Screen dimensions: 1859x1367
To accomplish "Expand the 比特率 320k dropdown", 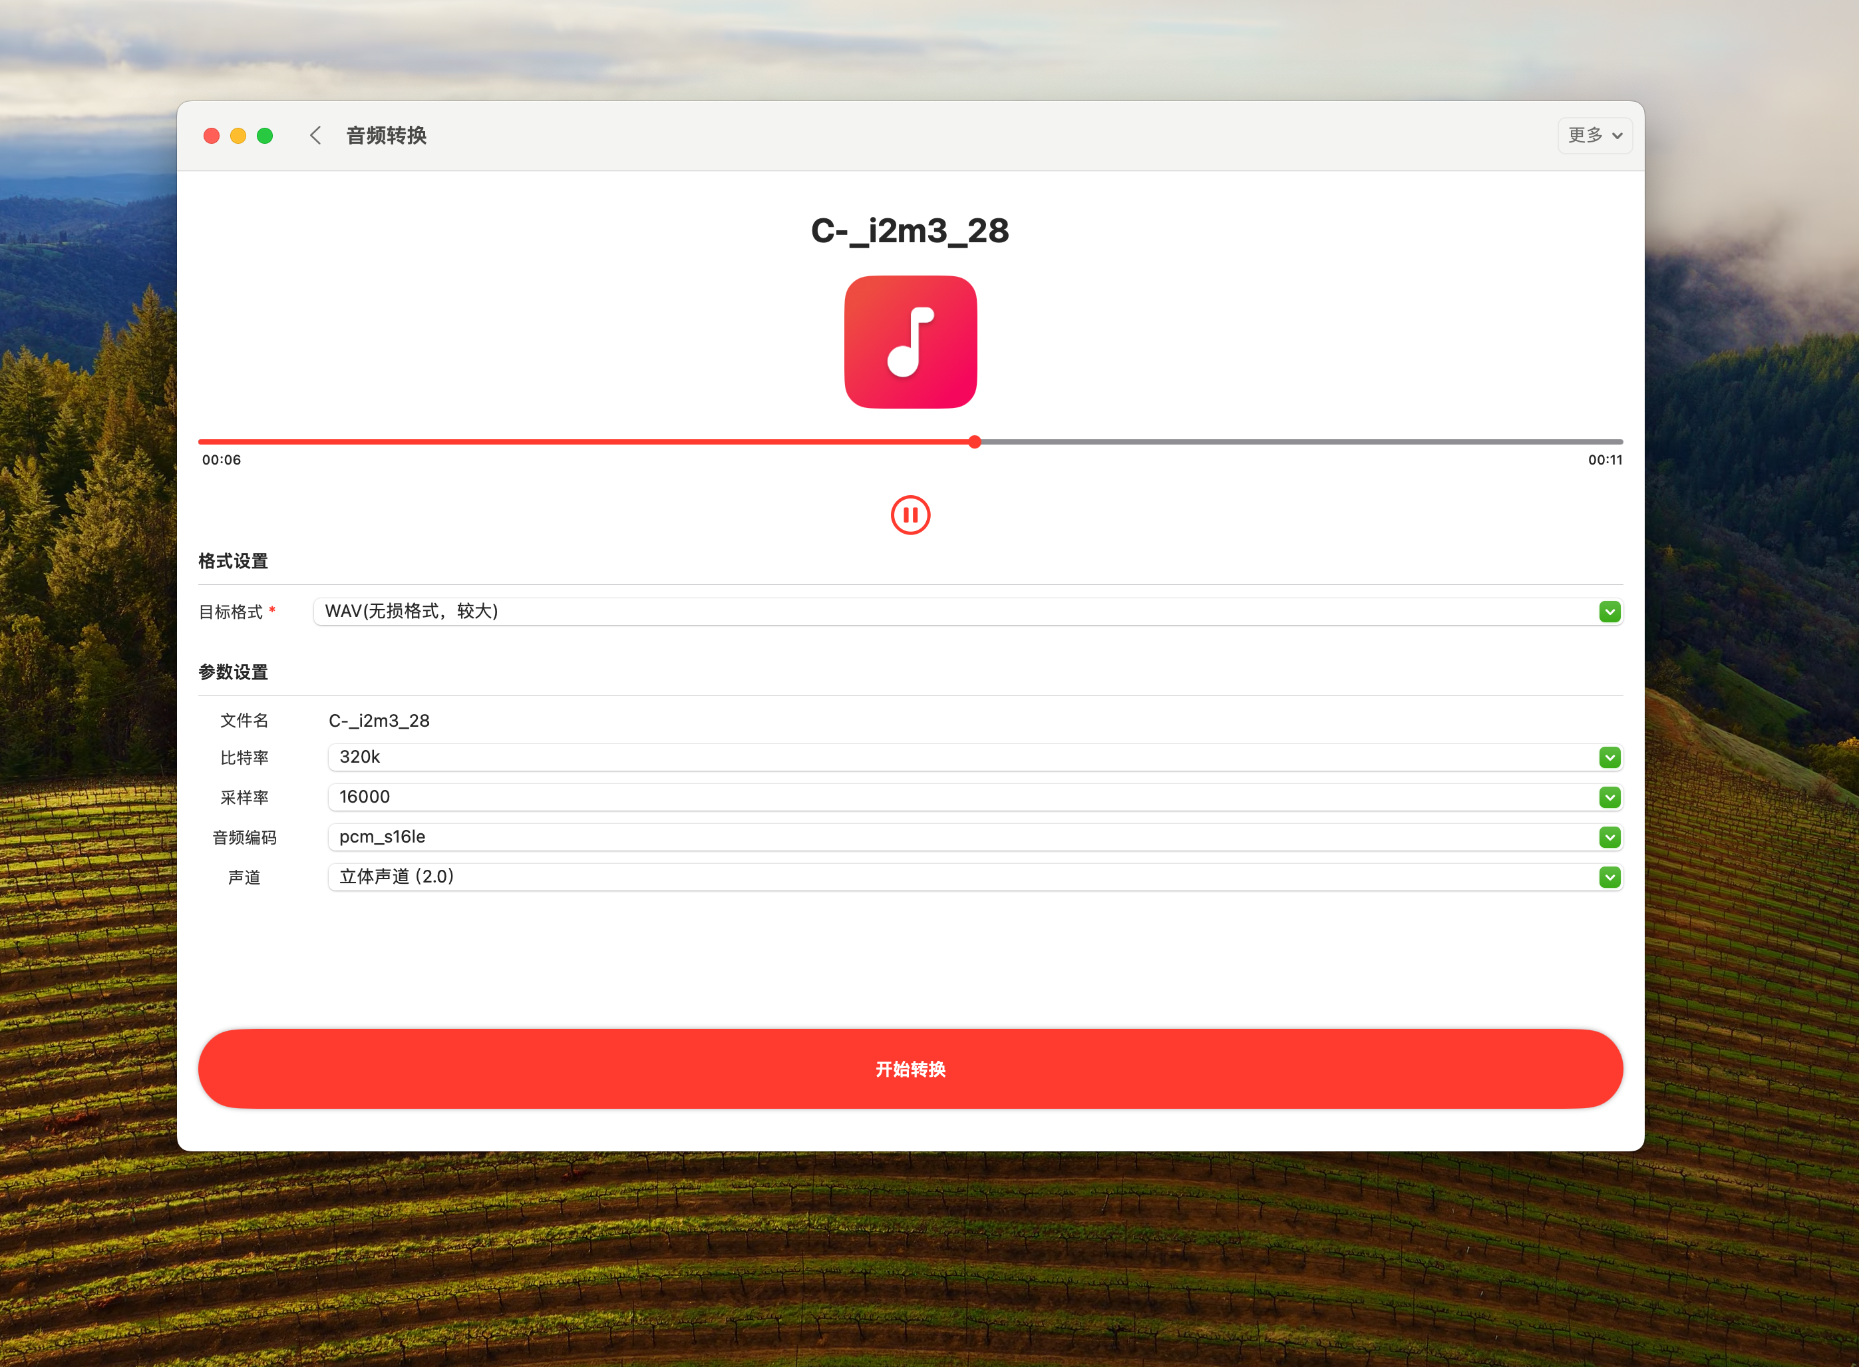I will (975, 757).
